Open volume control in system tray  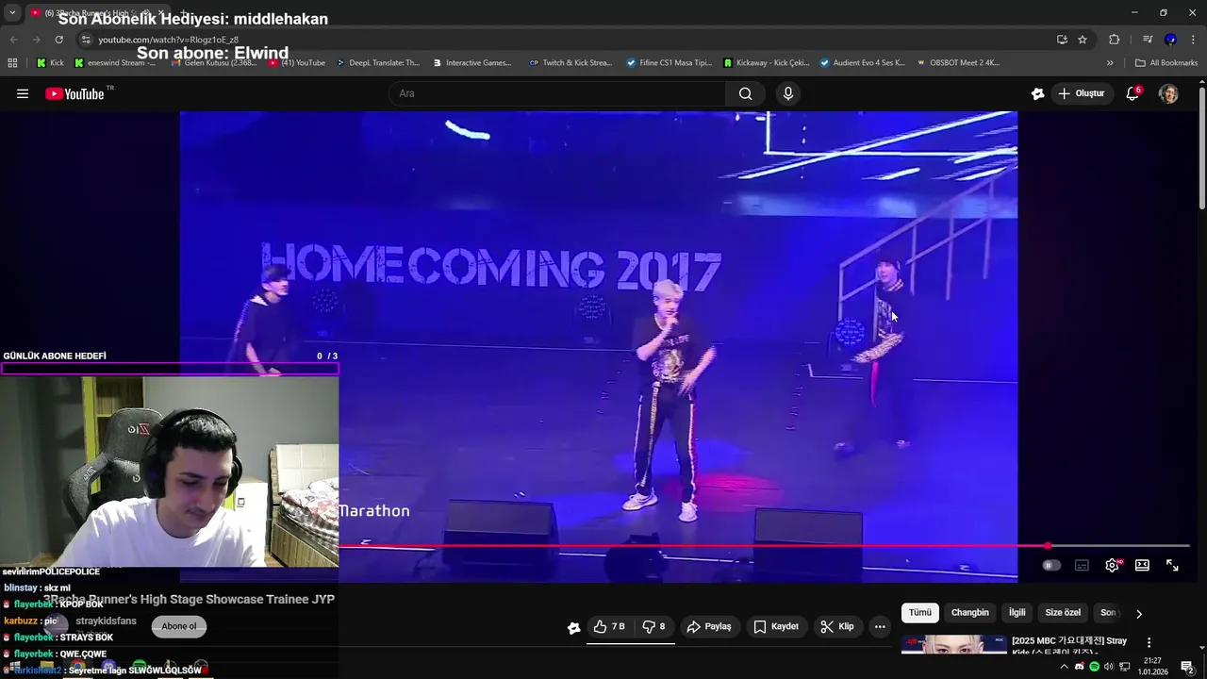[x=1109, y=667]
